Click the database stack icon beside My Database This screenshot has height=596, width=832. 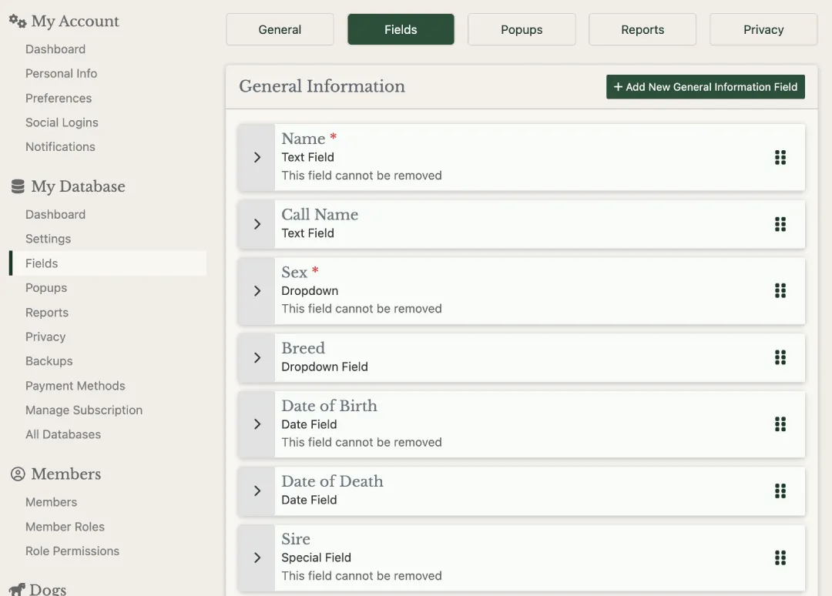[x=18, y=186]
